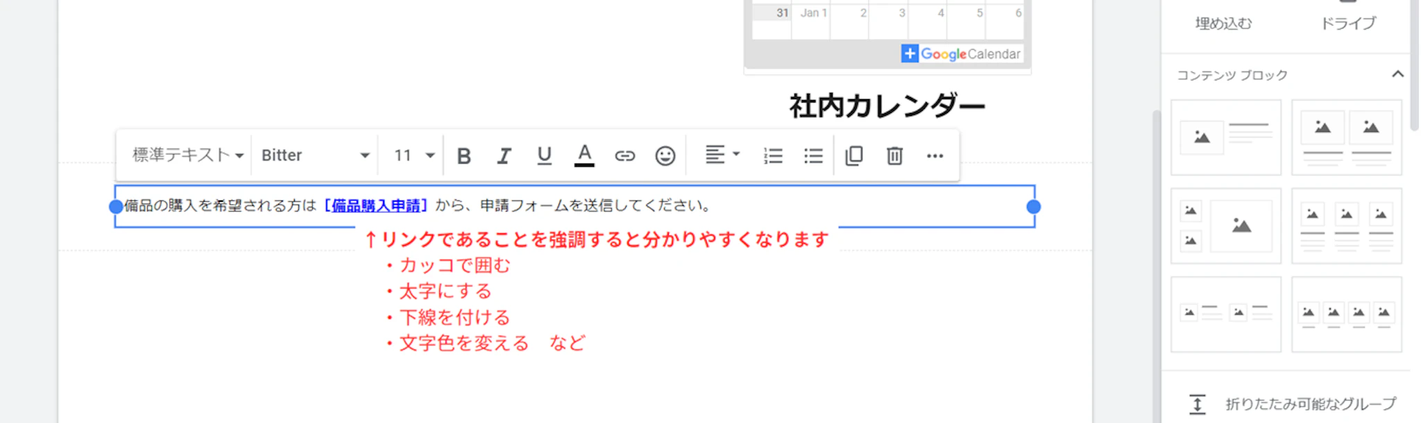1421x423 pixels.
Task: Select the four-image row content block
Action: (1346, 314)
